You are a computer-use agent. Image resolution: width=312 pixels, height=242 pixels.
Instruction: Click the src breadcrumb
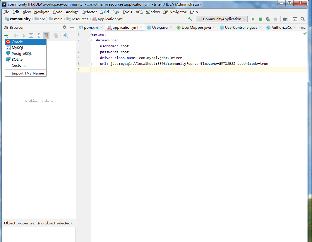click(40, 19)
